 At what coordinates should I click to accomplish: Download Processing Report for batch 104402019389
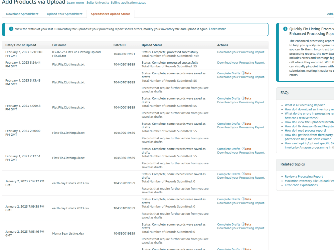coord(241,63)
